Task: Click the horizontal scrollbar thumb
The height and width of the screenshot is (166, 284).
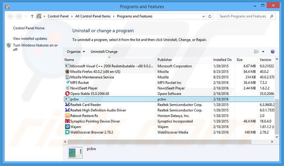Action: point(159,142)
